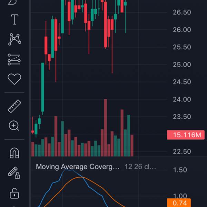207x207 pixels.
Task: Select the Zoom In magnifier tool
Action: (14, 126)
